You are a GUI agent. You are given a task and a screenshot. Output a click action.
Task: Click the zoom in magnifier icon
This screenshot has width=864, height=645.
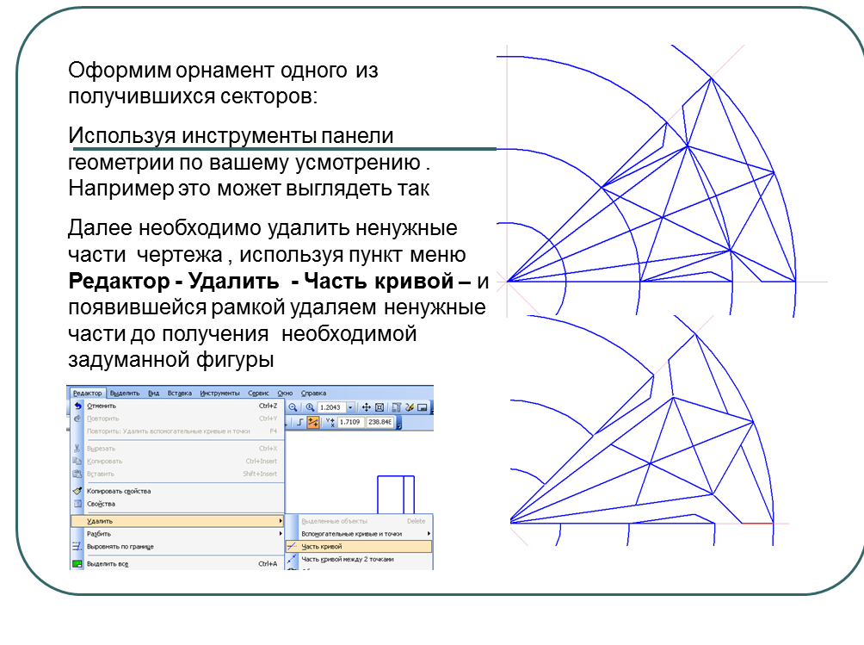click(310, 407)
